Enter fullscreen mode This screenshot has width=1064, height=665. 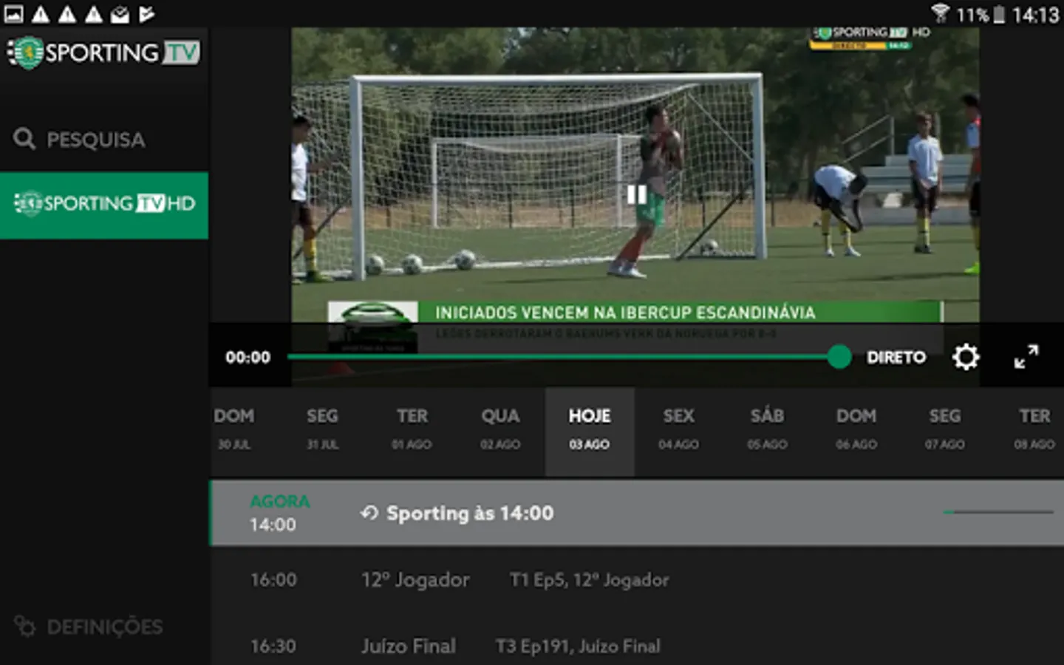1026,357
